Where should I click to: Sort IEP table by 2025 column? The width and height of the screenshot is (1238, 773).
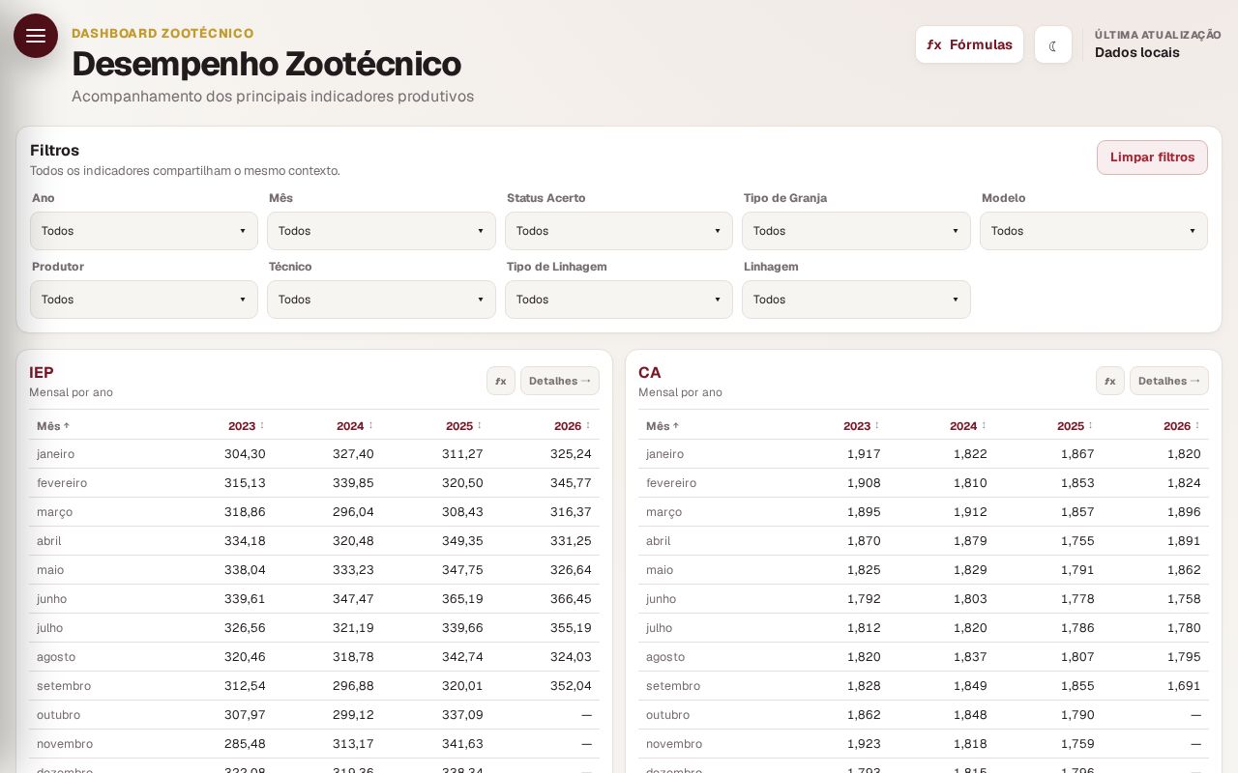(x=464, y=426)
